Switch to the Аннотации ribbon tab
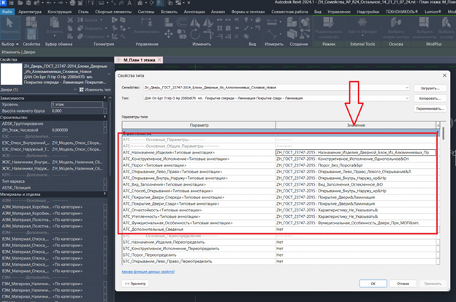 click(x=194, y=12)
